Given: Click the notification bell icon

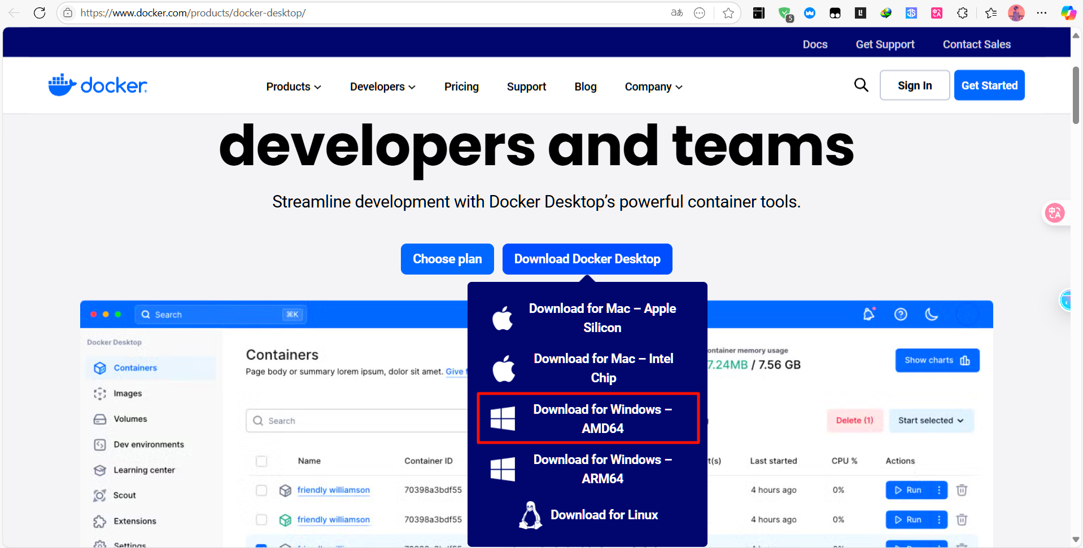Looking at the screenshot, I should coord(868,314).
